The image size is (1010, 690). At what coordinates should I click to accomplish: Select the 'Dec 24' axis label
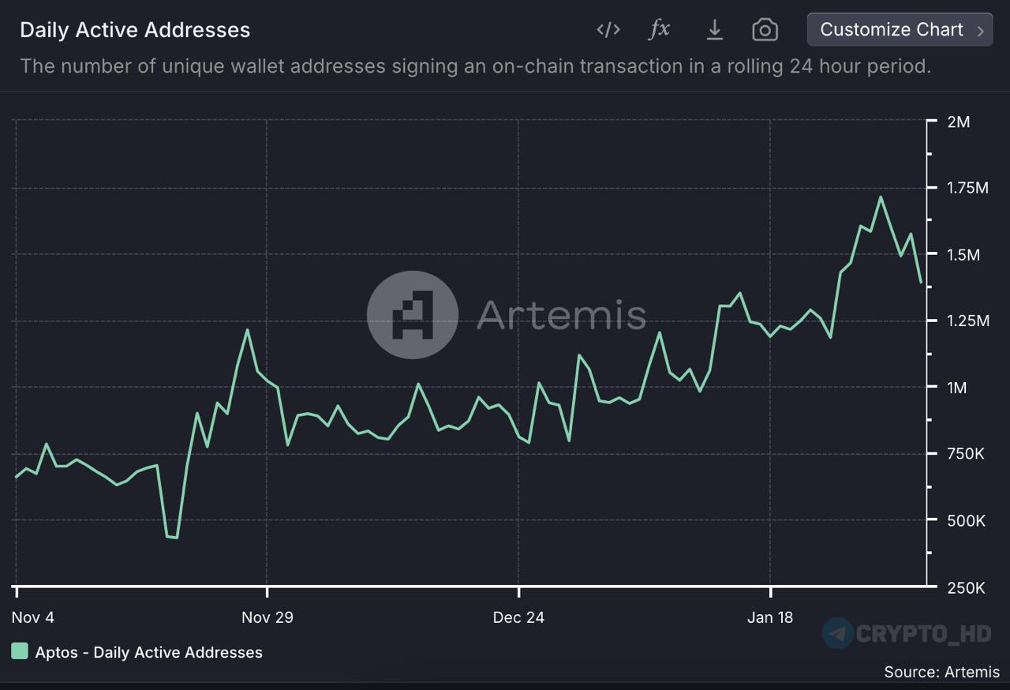pos(518,617)
